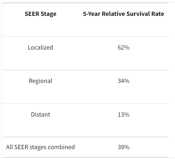Click the word All in the bottom row

tap(10, 147)
